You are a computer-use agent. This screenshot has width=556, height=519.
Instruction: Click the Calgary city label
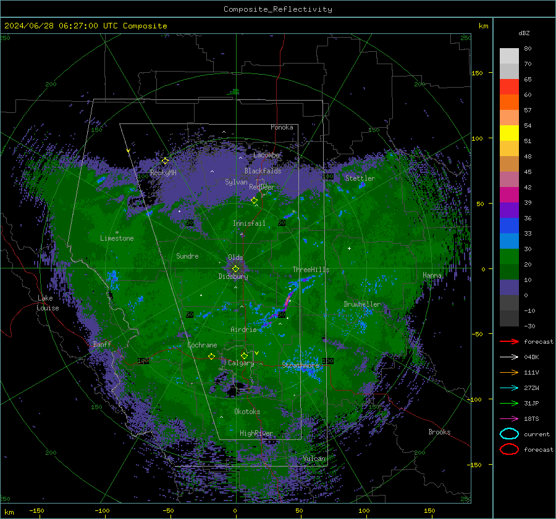point(241,363)
